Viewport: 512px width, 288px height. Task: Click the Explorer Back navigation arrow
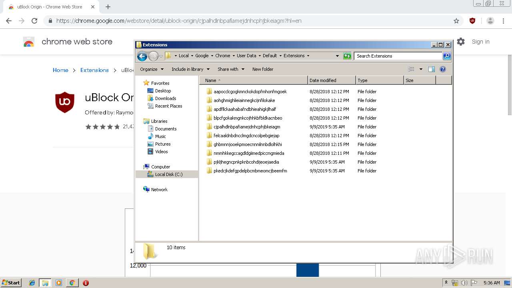click(x=142, y=56)
